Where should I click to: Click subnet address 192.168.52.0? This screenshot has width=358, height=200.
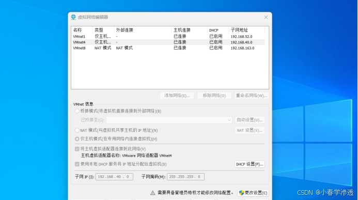[x=241, y=37]
